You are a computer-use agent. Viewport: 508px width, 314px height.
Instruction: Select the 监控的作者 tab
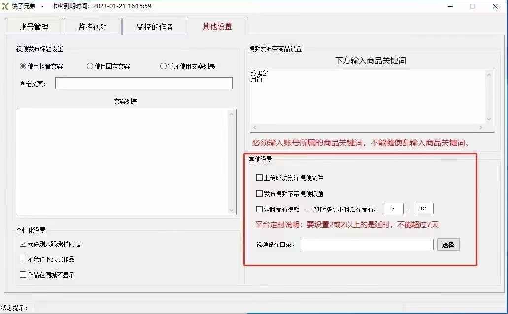coord(155,26)
